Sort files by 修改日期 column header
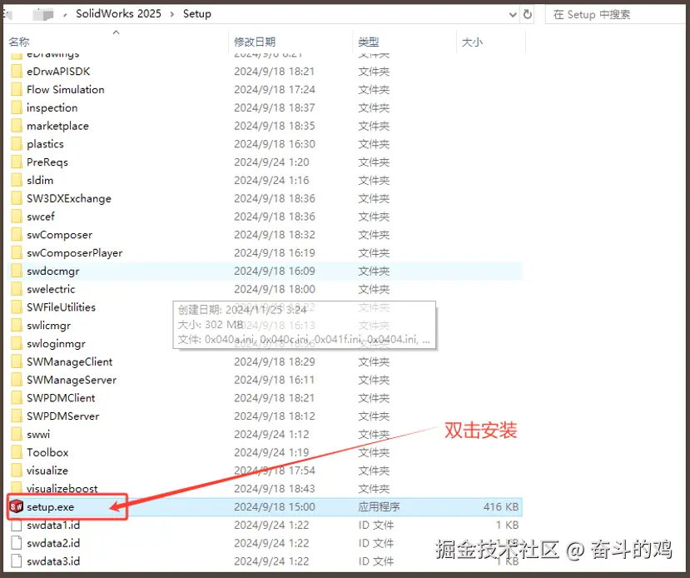The height and width of the screenshot is (578, 690). coord(255,42)
